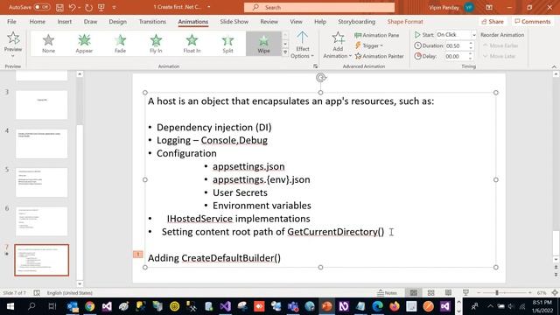Open the Insert tab
The width and height of the screenshot is (560, 315).
(x=64, y=21)
